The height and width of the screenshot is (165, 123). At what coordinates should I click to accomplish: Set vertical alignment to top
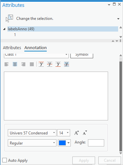[x=41, y=64]
